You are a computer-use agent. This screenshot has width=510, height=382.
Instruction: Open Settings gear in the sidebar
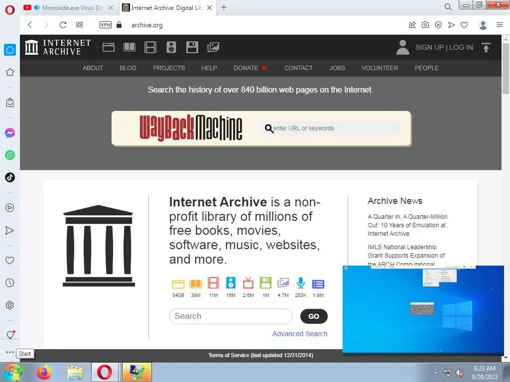[10, 305]
